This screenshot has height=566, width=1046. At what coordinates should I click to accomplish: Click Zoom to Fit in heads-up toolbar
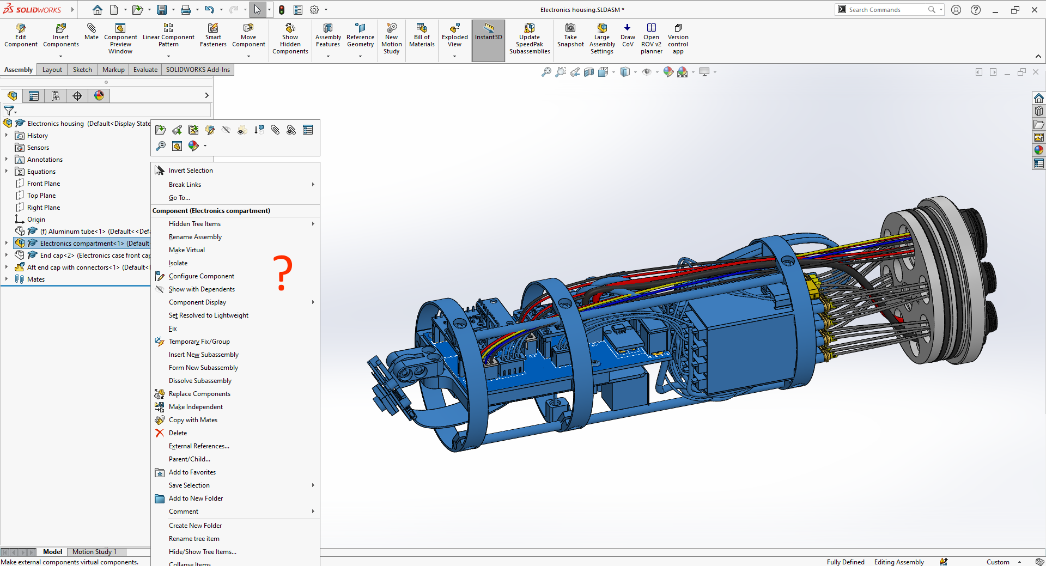(546, 72)
